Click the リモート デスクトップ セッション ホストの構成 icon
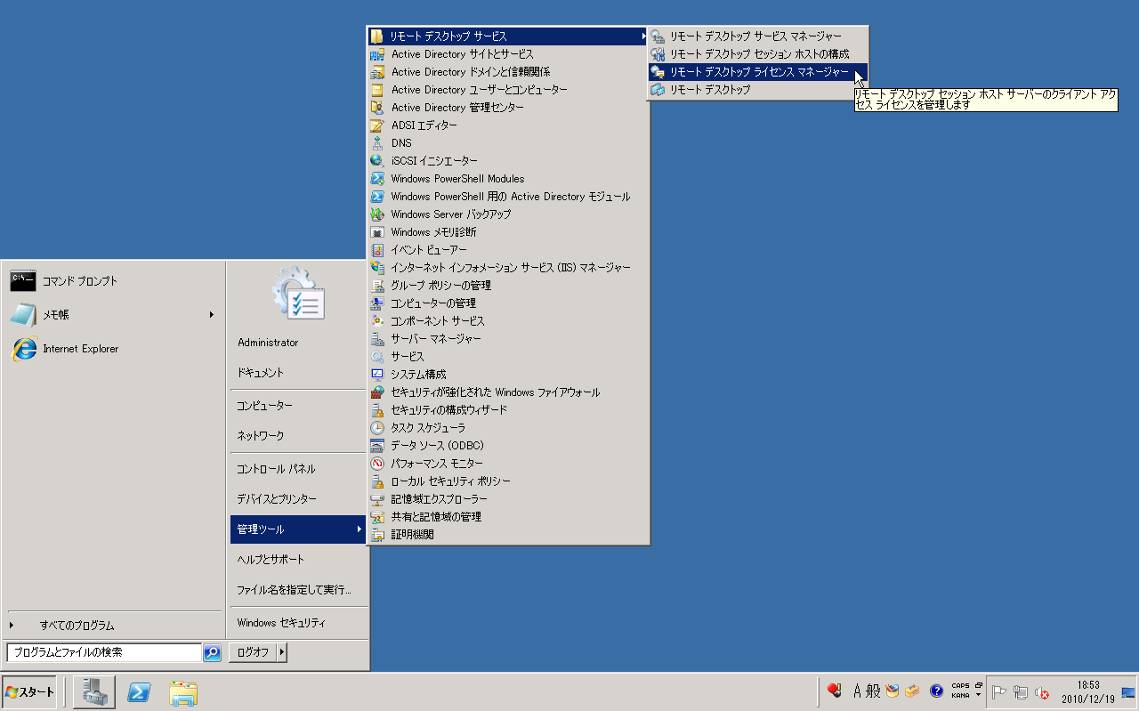This screenshot has height=711, width=1139. [658, 54]
